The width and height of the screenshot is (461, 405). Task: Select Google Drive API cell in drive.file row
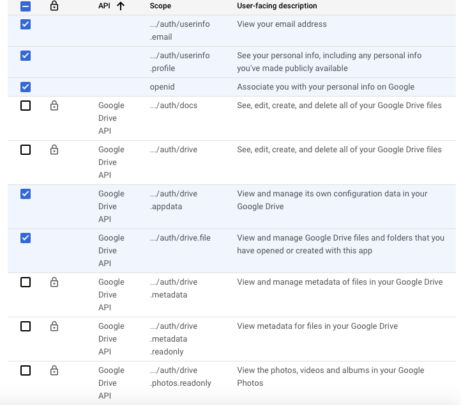pyautogui.click(x=111, y=251)
